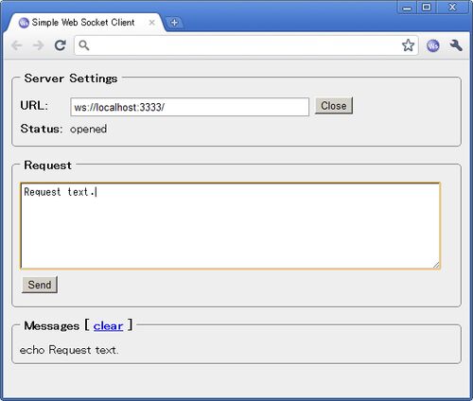Click the Send button
Screen dimensions: 473x401
click(x=40, y=285)
